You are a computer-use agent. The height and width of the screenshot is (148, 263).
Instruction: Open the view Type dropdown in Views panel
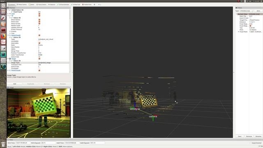247,11
